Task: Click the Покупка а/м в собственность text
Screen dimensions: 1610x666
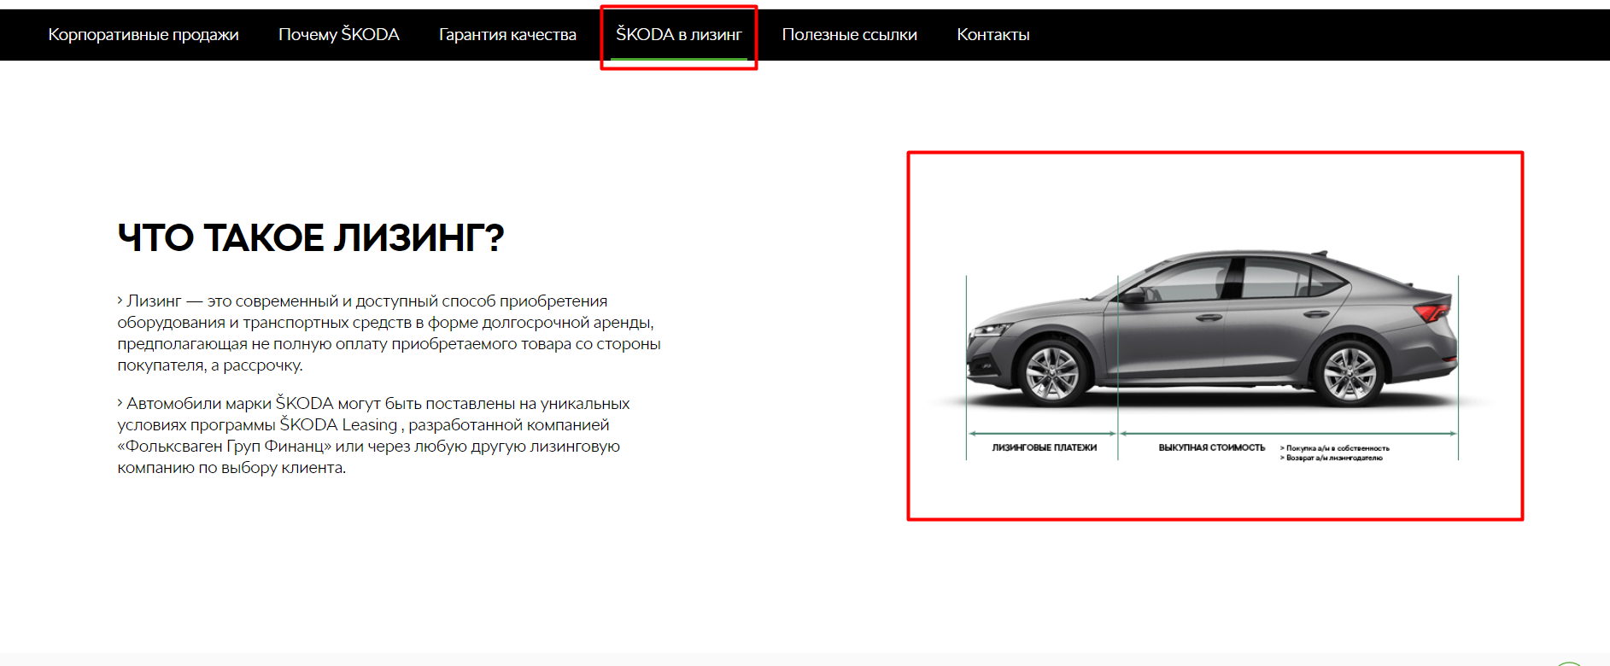Action: (x=1335, y=448)
